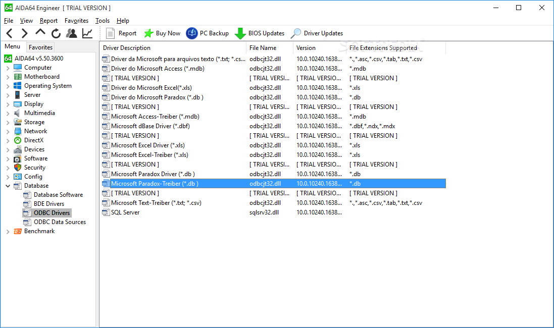Select Database Software in the tree
This screenshot has width=554, height=328.
pos(58,195)
